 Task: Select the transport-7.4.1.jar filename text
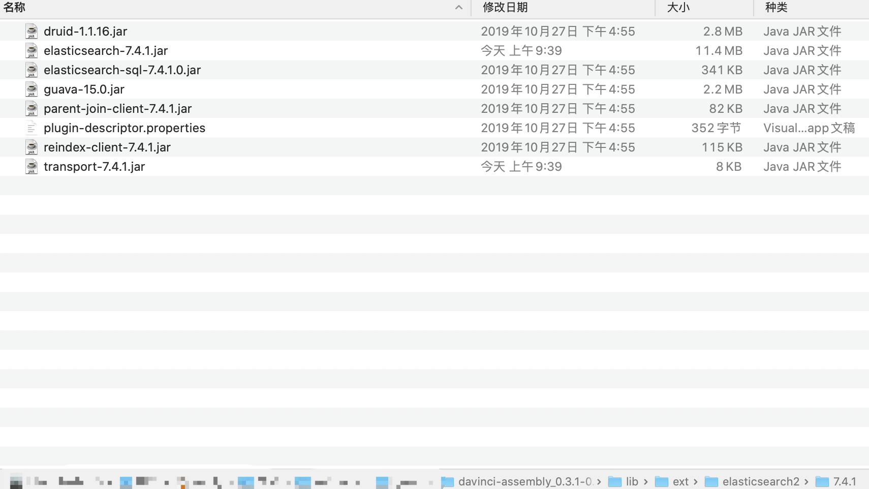pos(94,166)
